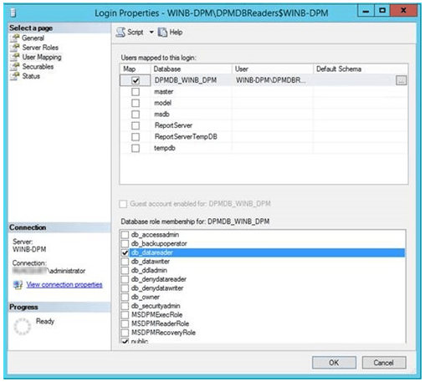Click the General page icon
The width and height of the screenshot is (425, 382).
15,38
